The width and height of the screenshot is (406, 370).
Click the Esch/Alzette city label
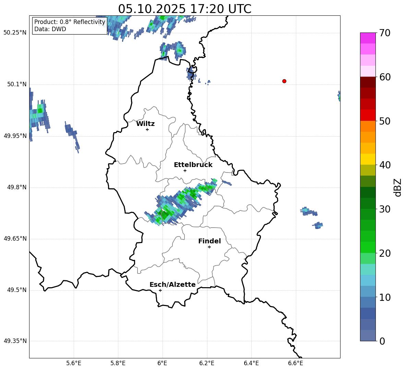coord(172,284)
